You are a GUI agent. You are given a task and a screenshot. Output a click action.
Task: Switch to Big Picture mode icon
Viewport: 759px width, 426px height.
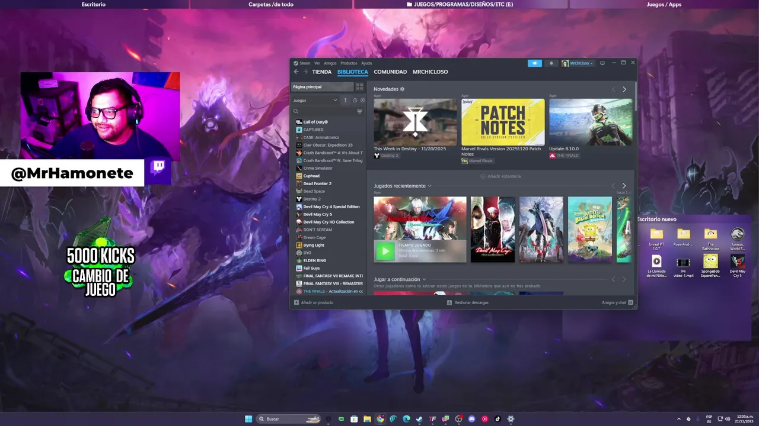tap(602, 63)
